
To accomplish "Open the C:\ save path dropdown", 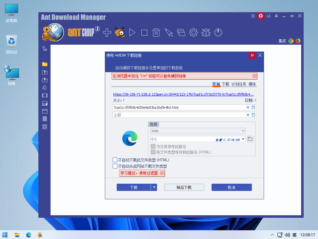I will pyautogui.click(x=243, y=139).
